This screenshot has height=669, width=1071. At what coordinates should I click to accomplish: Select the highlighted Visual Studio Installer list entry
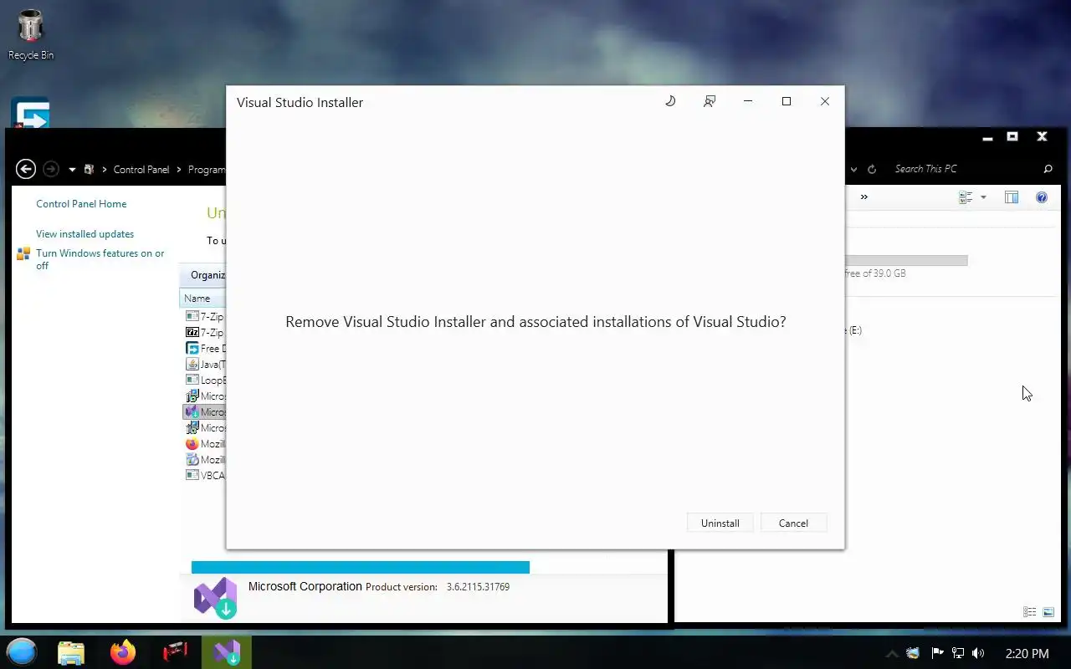(204, 412)
